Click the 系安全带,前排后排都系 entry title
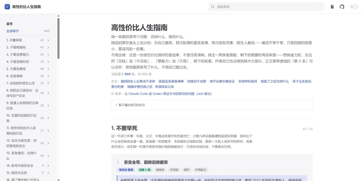The width and height of the screenshot is (363, 181). click(x=146, y=162)
